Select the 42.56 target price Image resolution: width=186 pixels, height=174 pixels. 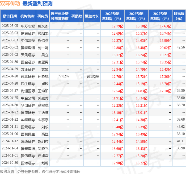pyautogui.click(x=181, y=47)
